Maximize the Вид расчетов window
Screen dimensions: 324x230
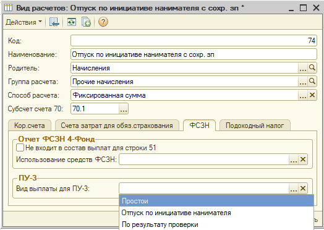click(304, 8)
